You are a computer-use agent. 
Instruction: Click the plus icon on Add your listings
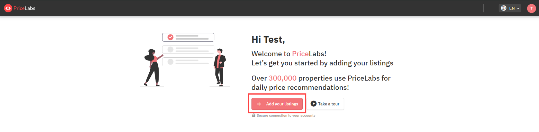[259, 104]
